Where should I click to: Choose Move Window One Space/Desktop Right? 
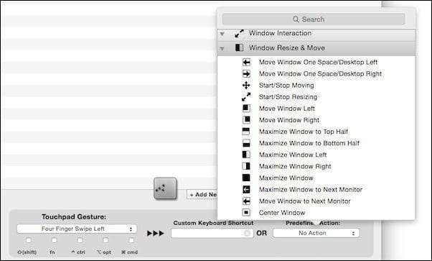tap(320, 74)
